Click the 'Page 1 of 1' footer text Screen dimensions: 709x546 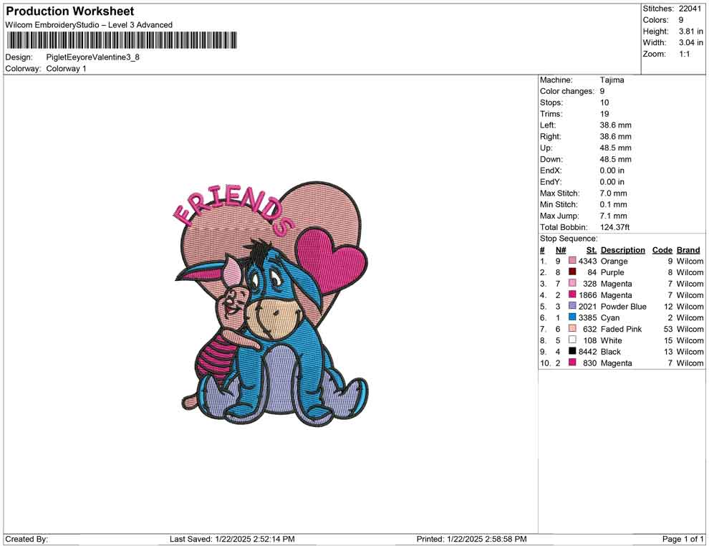683,539
